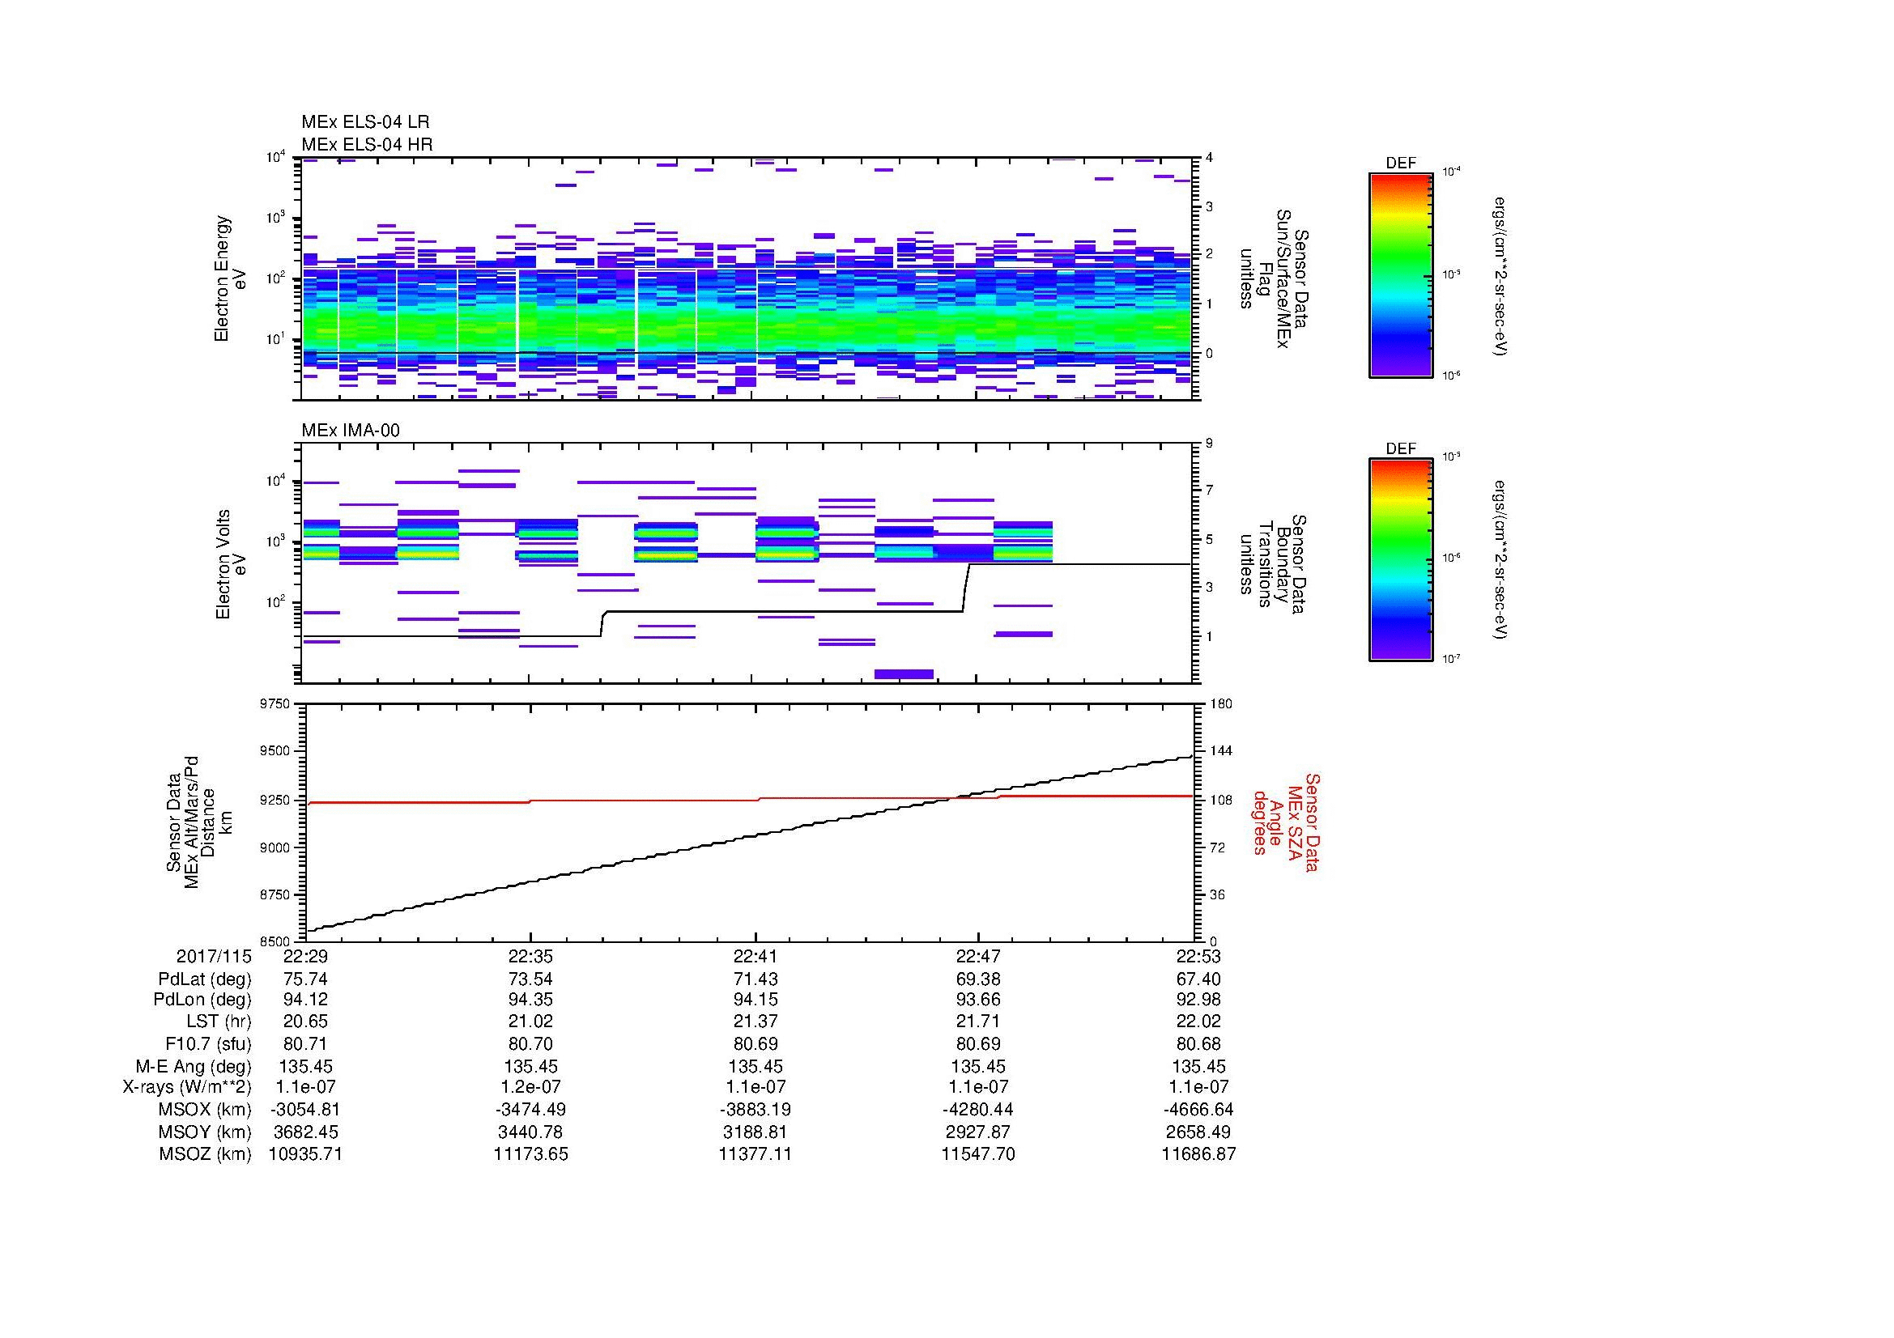Viewport: 1894px width, 1338px height.
Task: Click the Electron Volts eV axis label
Action: 230,564
